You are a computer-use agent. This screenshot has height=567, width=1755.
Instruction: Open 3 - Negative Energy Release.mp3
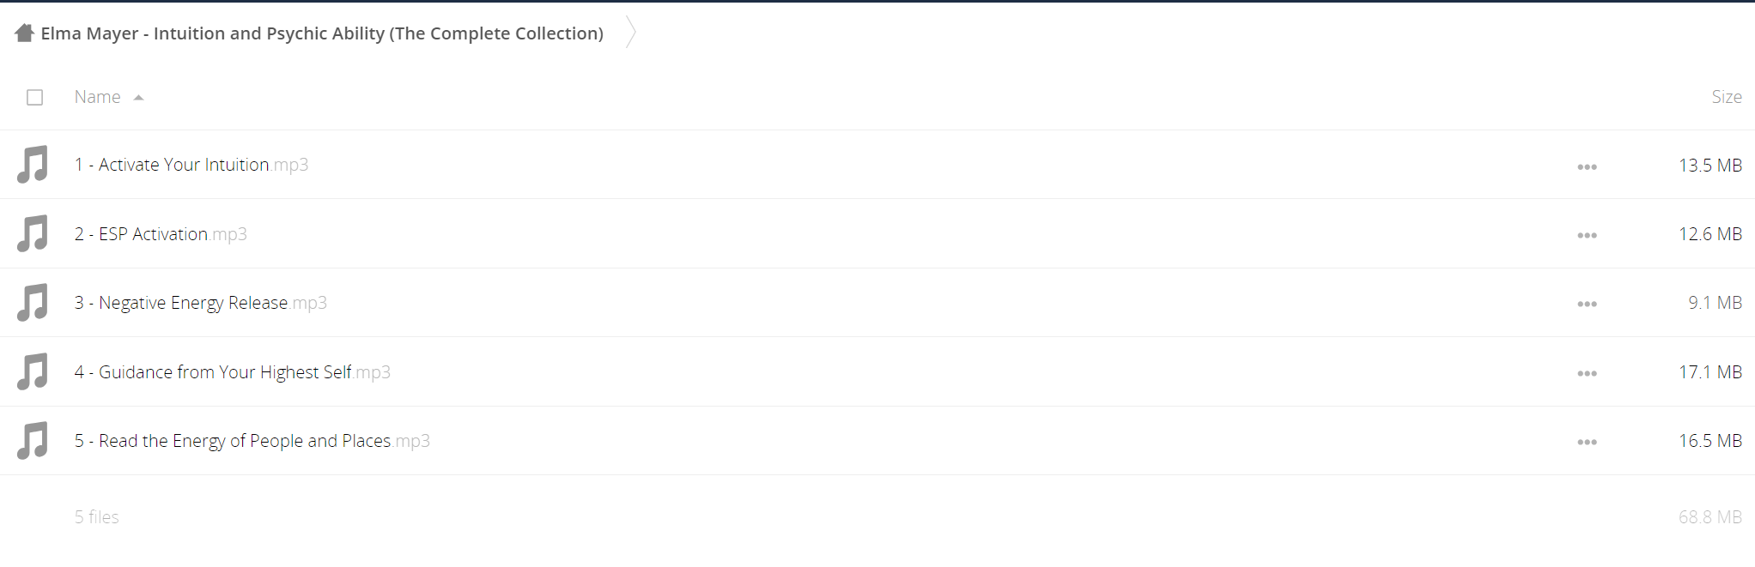tap(200, 303)
